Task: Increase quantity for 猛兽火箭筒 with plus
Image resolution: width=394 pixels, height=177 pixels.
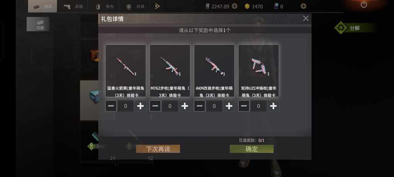Action: tap(140, 106)
